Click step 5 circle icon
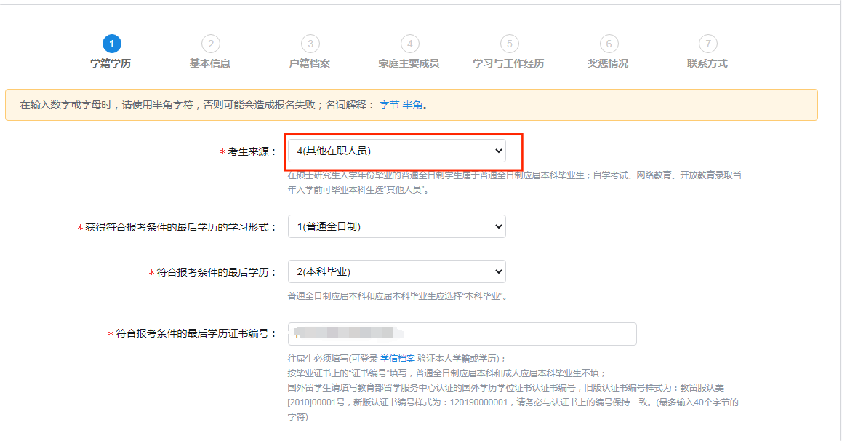 [509, 44]
